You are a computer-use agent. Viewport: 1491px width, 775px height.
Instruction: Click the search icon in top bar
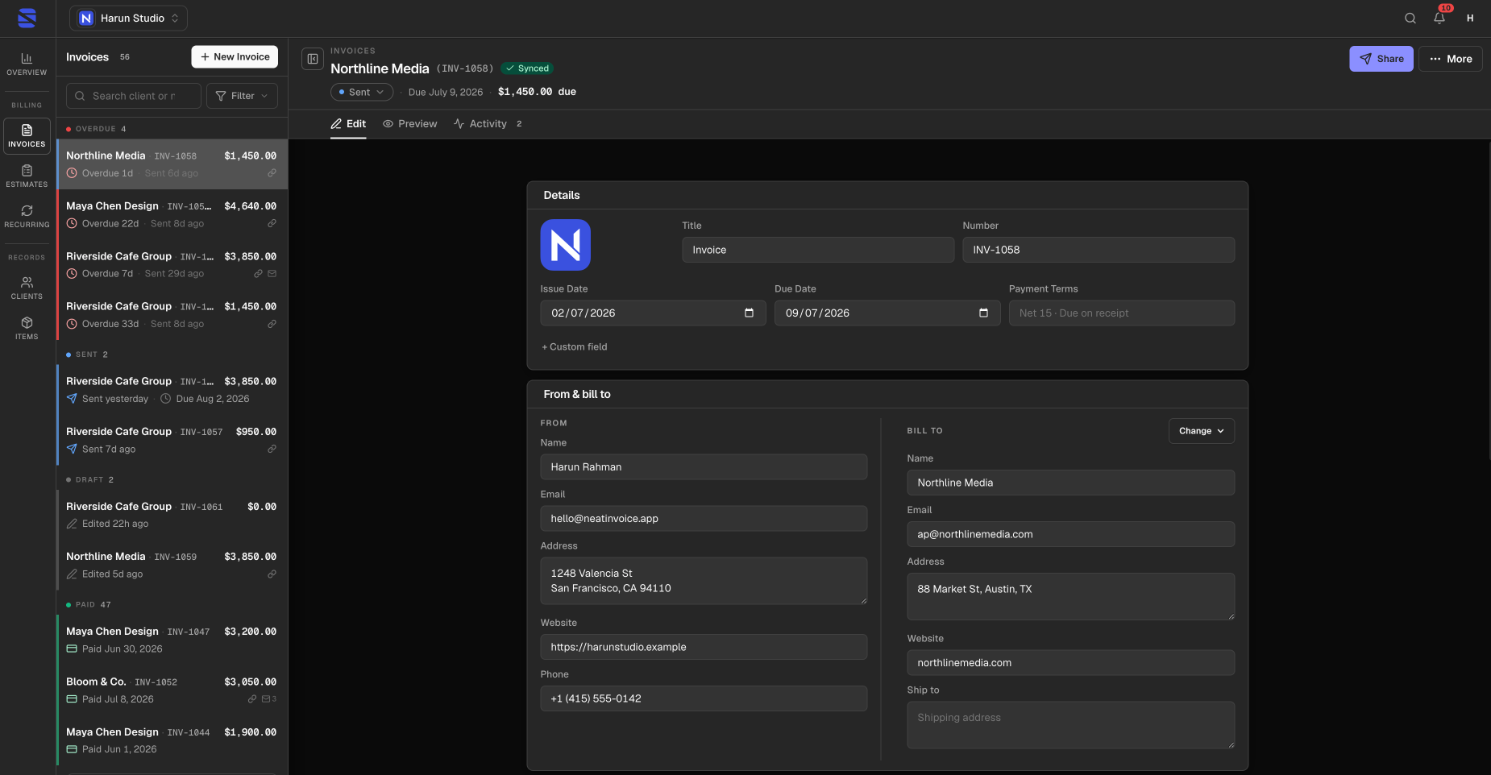tap(1410, 18)
